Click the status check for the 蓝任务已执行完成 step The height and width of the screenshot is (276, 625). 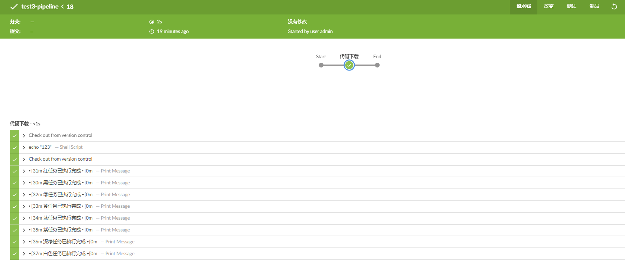14,218
